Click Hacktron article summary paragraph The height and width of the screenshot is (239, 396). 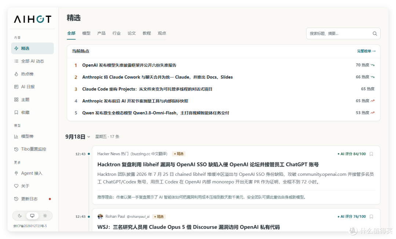coord(236,178)
